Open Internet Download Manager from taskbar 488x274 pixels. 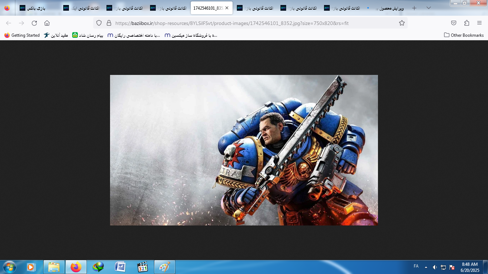coord(98,267)
